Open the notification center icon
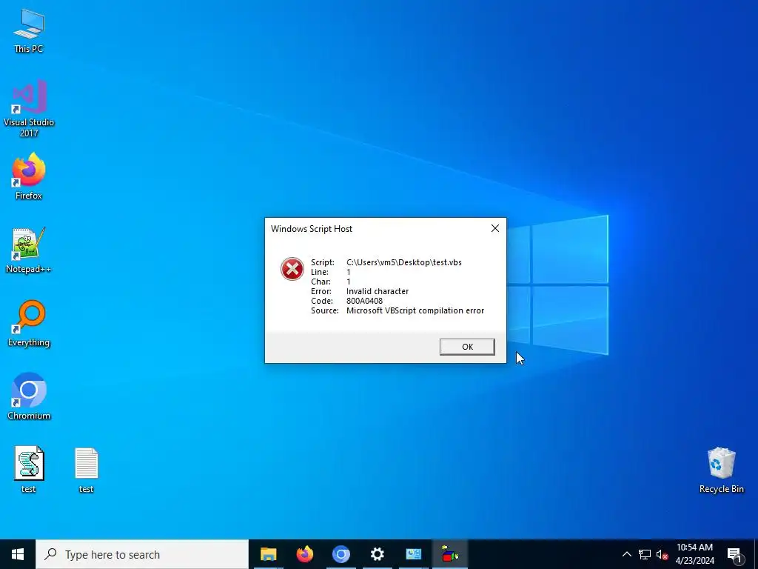Viewport: 758px width, 569px height. tap(735, 554)
